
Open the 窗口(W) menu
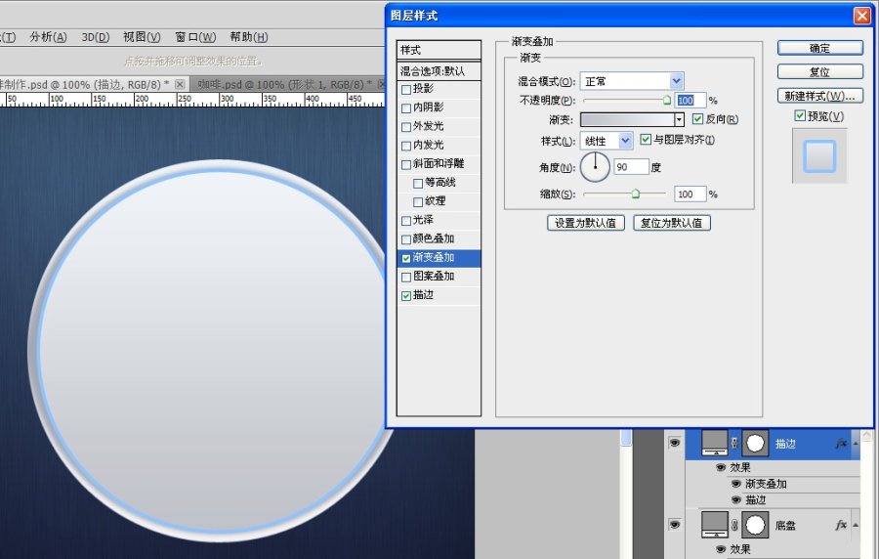pyautogui.click(x=195, y=37)
